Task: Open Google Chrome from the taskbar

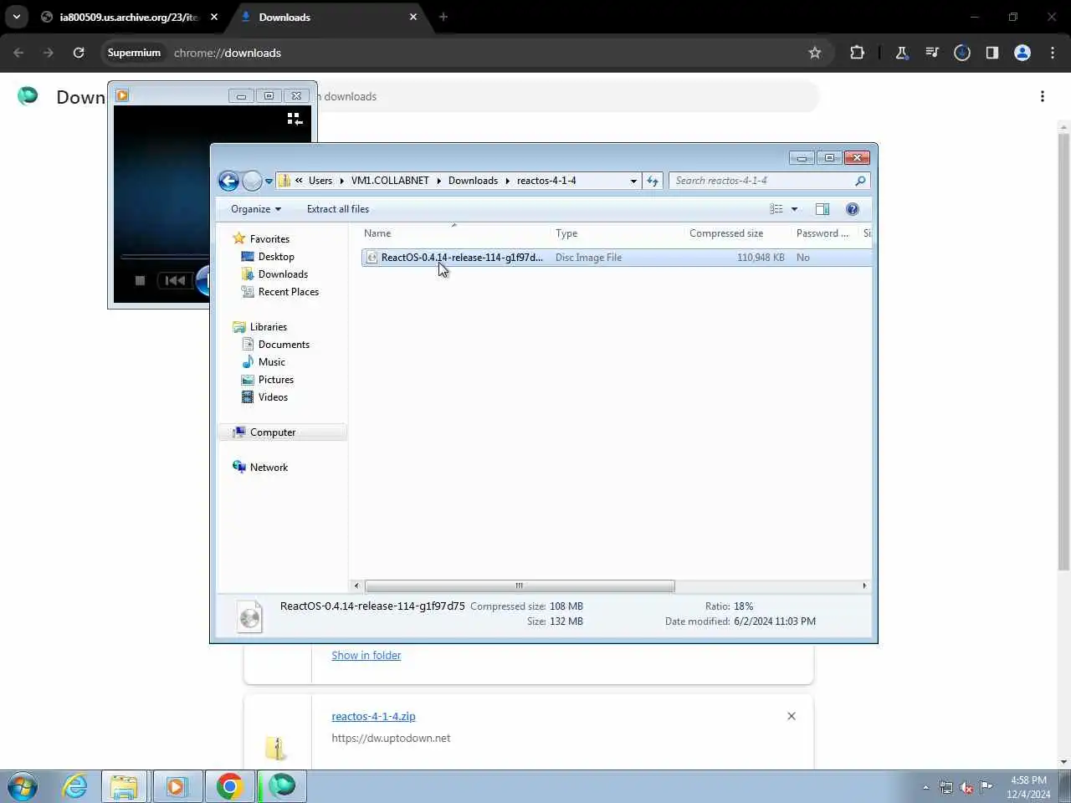Action: tap(229, 786)
